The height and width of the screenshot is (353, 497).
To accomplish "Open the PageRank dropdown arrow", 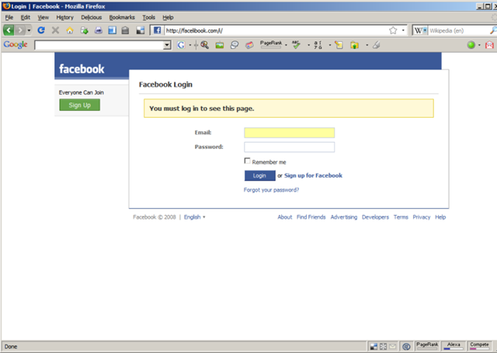I will coord(287,45).
